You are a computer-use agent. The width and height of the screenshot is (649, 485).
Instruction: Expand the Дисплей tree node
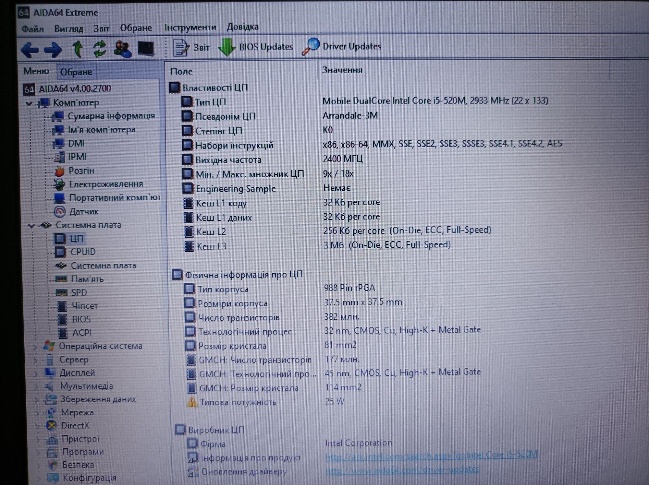(x=36, y=374)
